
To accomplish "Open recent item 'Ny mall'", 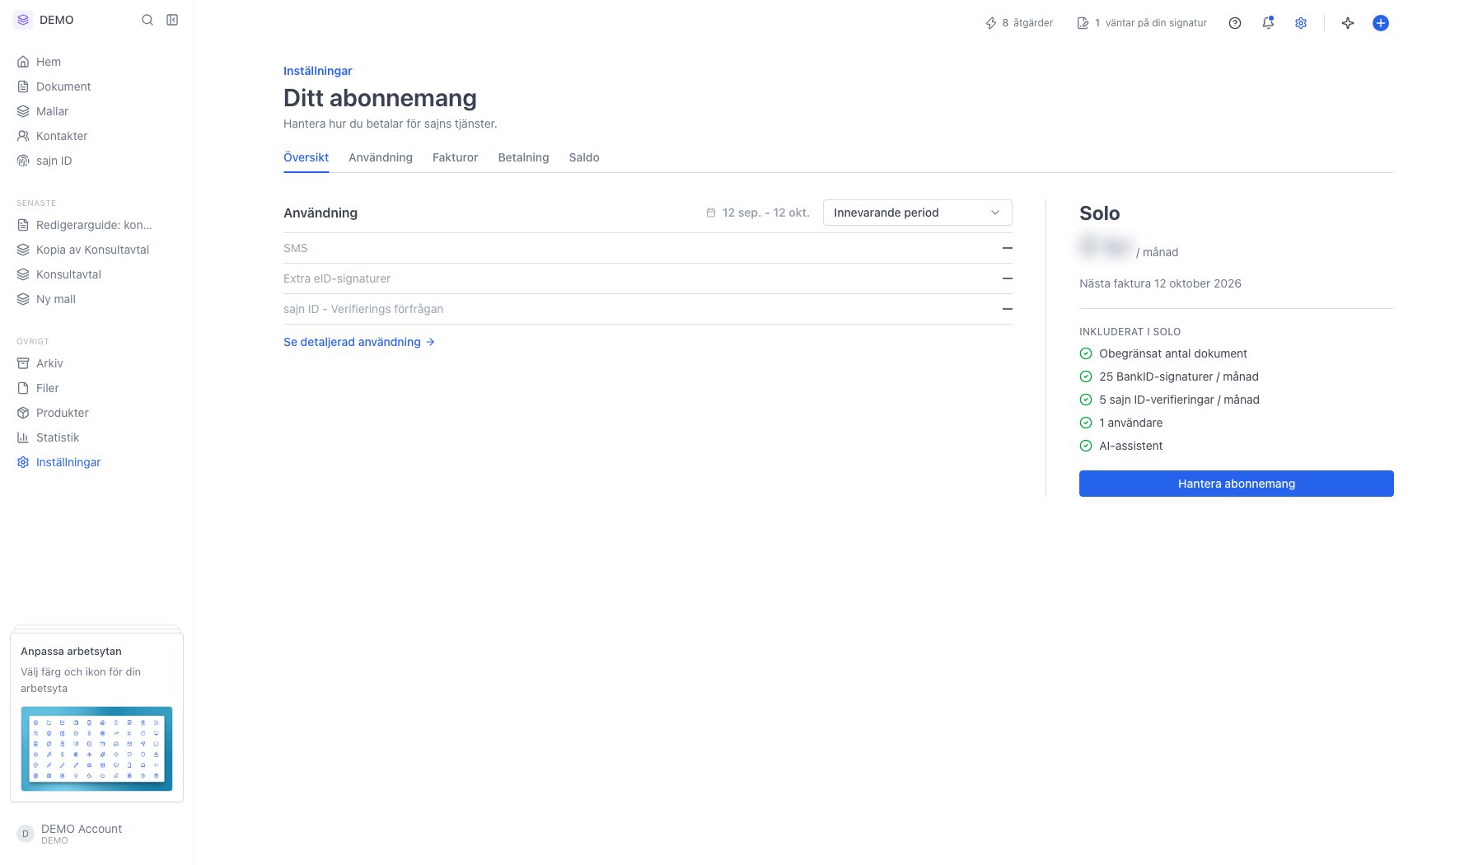I will pos(96,299).
